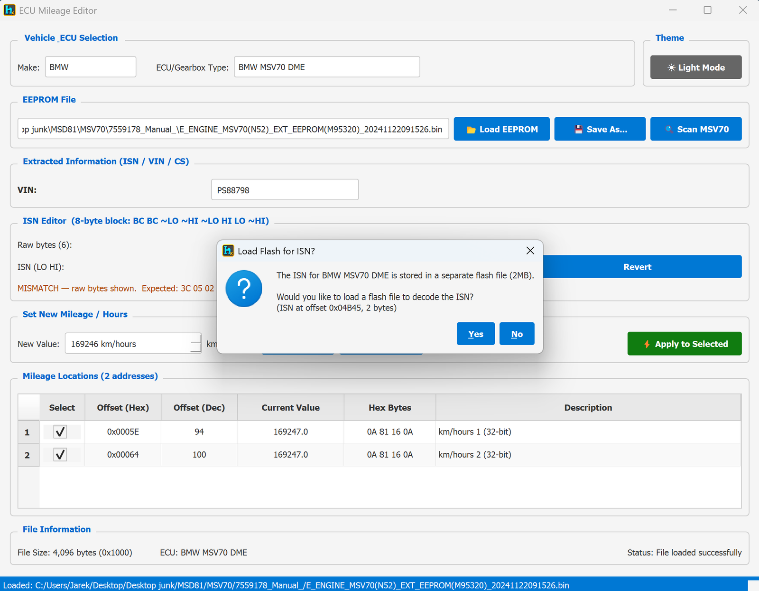The height and width of the screenshot is (591, 759).
Task: Click description km/hours 2 (32-bit)
Action: (588, 455)
